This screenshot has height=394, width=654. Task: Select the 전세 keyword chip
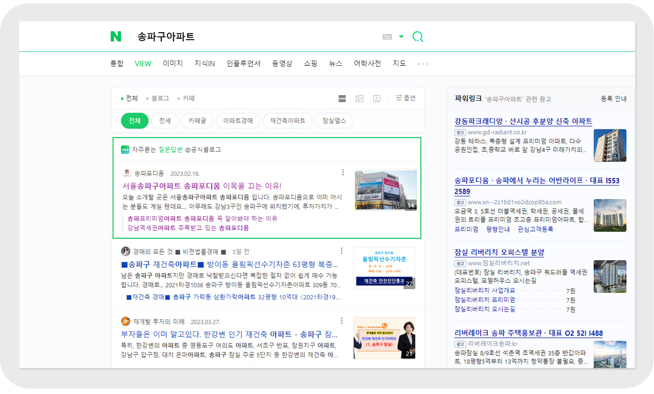pyautogui.click(x=165, y=121)
